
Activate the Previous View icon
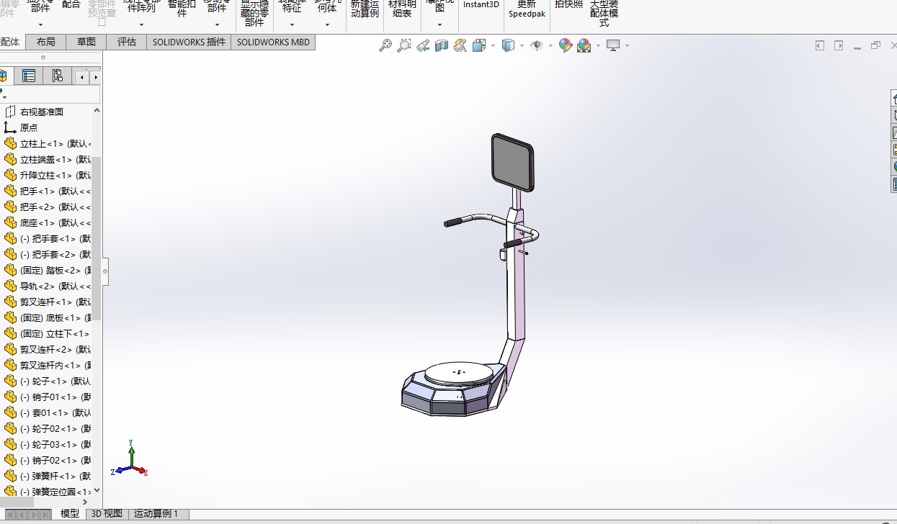pyautogui.click(x=423, y=45)
